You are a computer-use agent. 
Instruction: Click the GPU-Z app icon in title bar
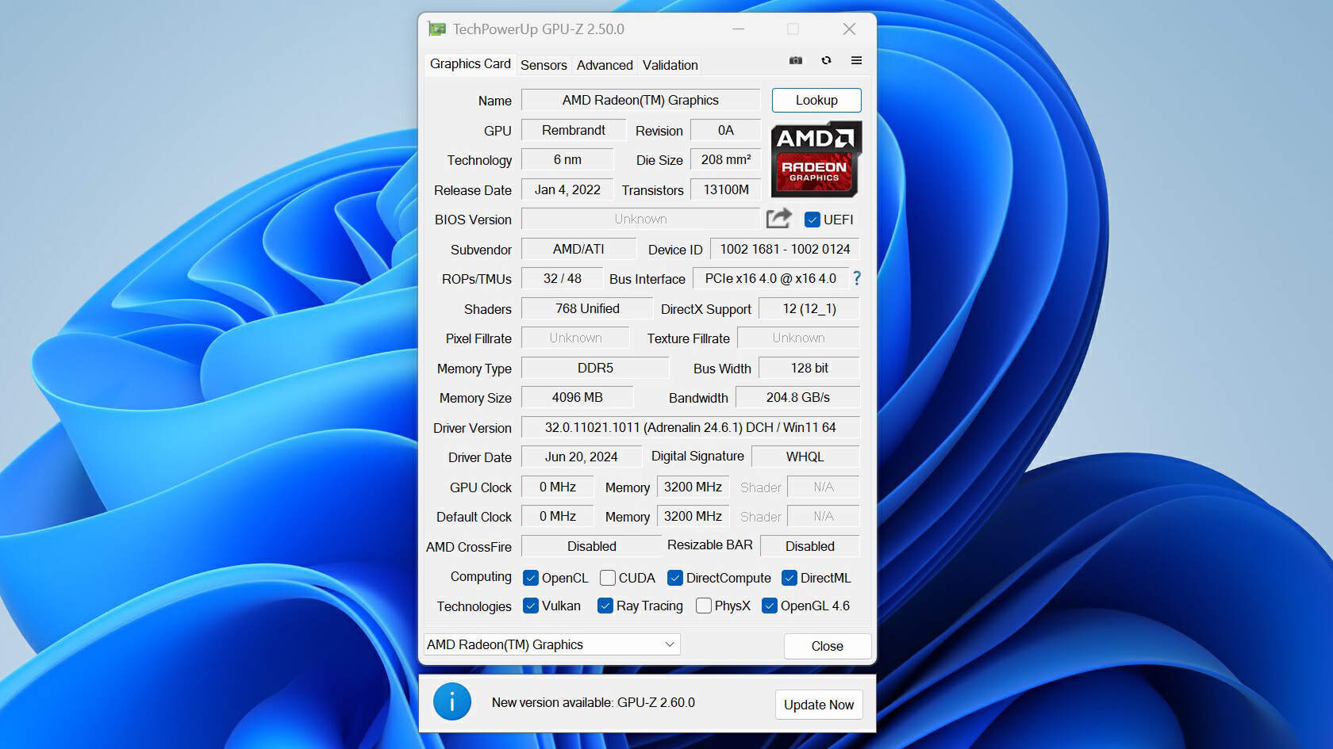tap(436, 29)
